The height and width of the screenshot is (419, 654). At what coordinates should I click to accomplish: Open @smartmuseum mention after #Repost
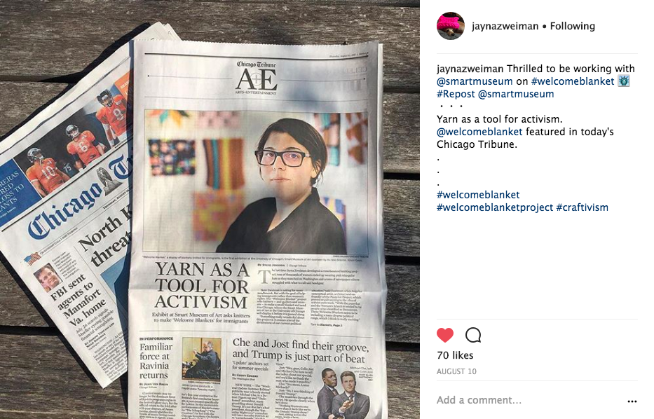click(x=516, y=94)
